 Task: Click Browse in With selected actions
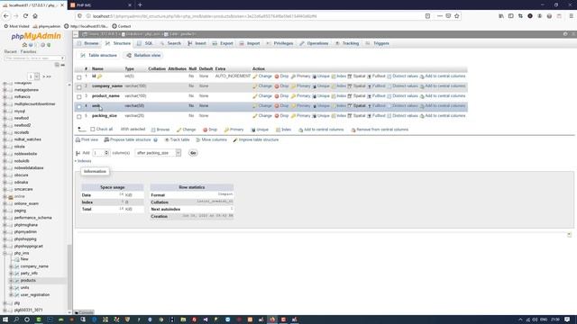(x=160, y=130)
